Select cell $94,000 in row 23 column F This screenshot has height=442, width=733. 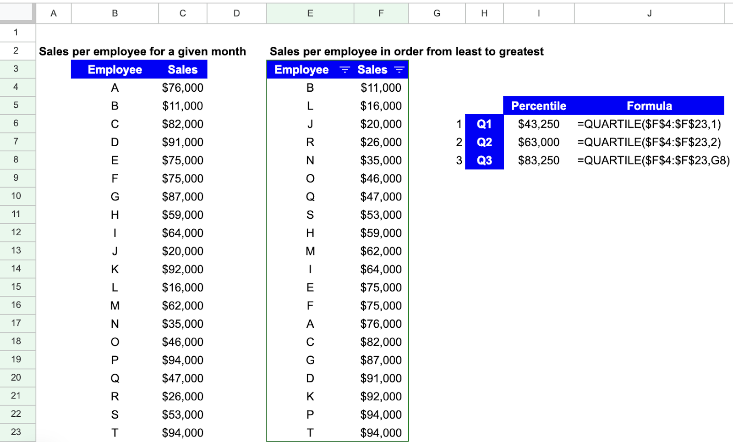click(381, 432)
